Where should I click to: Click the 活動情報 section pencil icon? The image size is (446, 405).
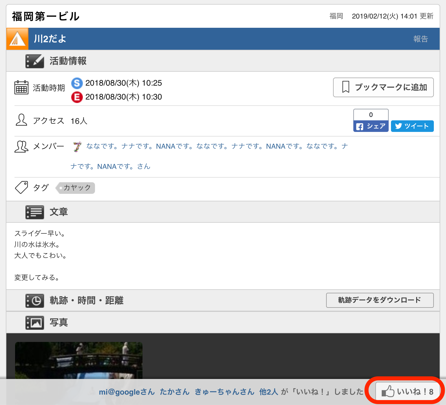[x=35, y=61]
